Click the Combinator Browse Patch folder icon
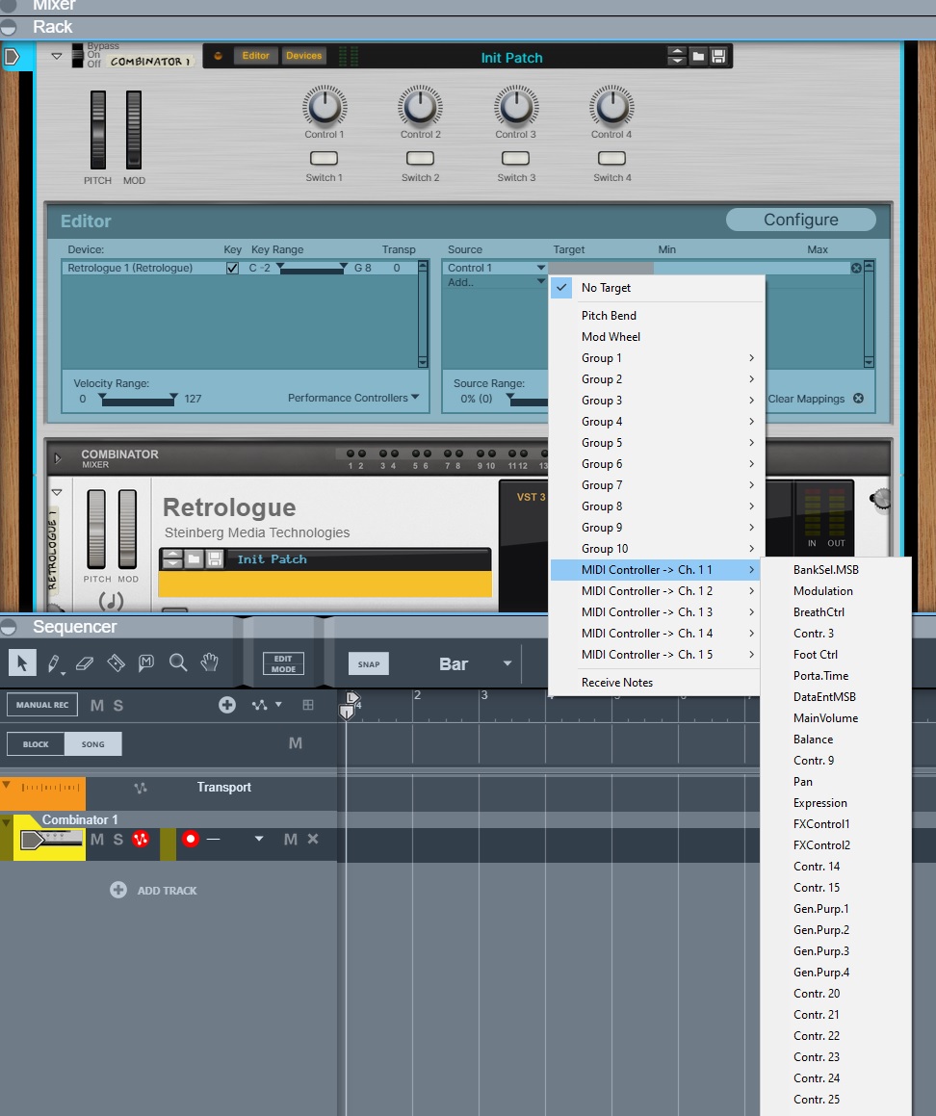This screenshot has width=936, height=1116. [698, 56]
